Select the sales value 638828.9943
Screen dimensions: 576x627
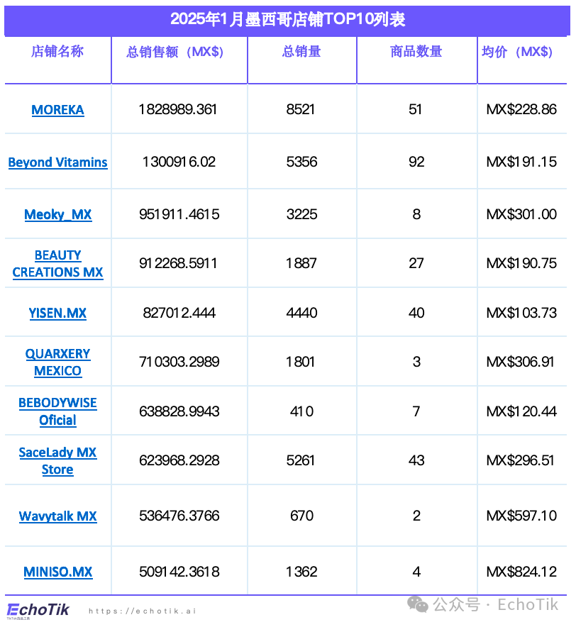tap(179, 411)
